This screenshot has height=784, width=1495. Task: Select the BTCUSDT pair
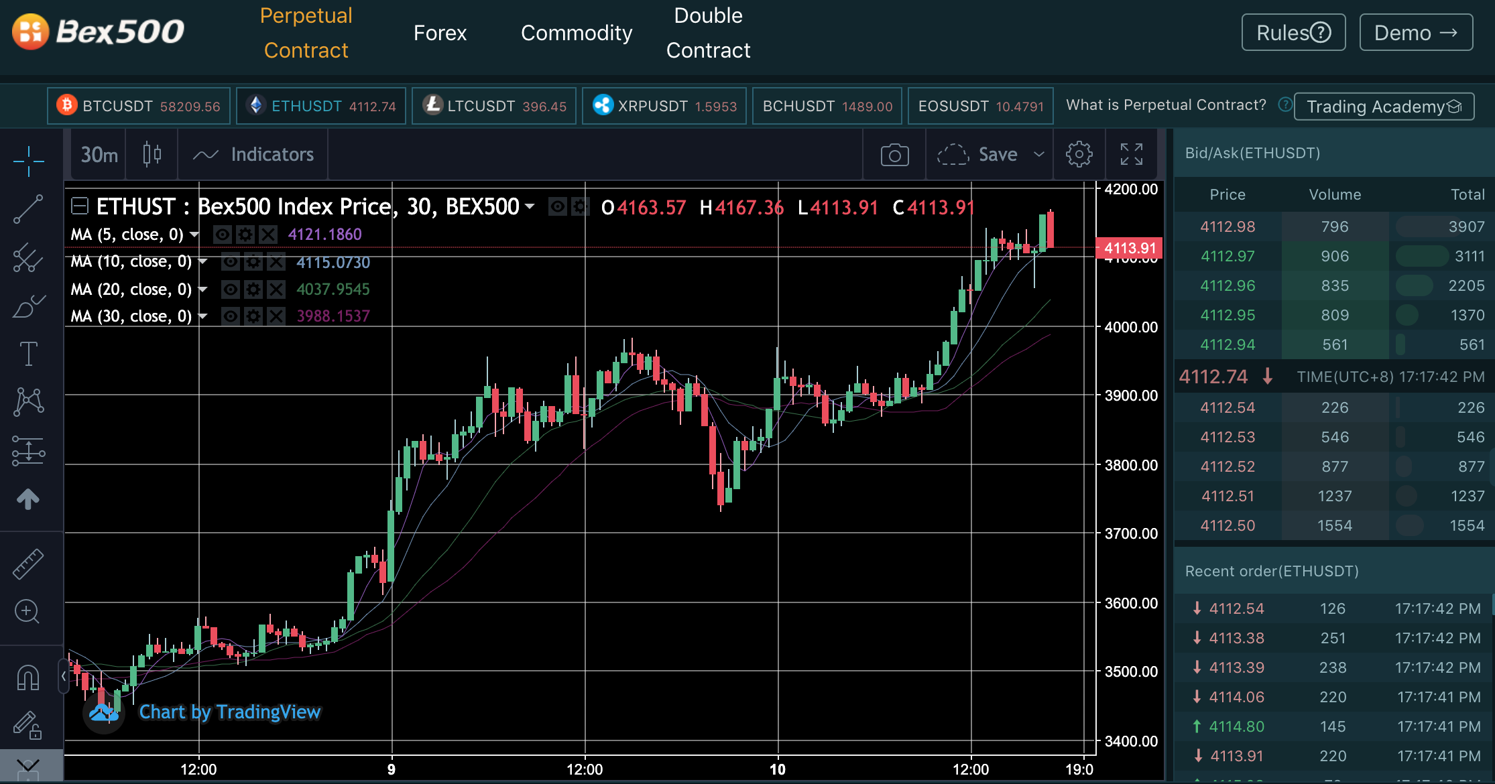tap(139, 106)
